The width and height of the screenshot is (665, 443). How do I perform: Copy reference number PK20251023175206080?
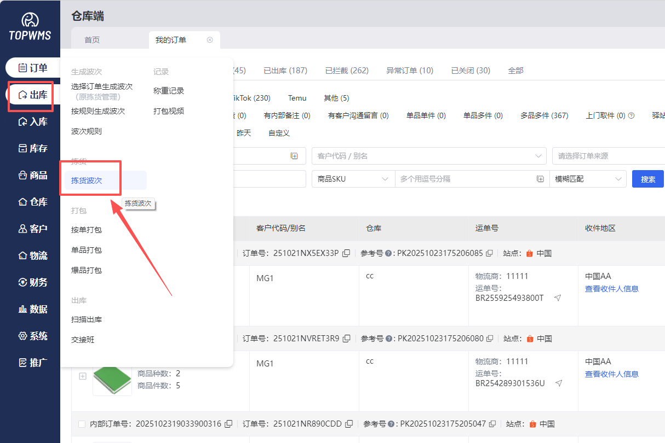click(x=489, y=339)
